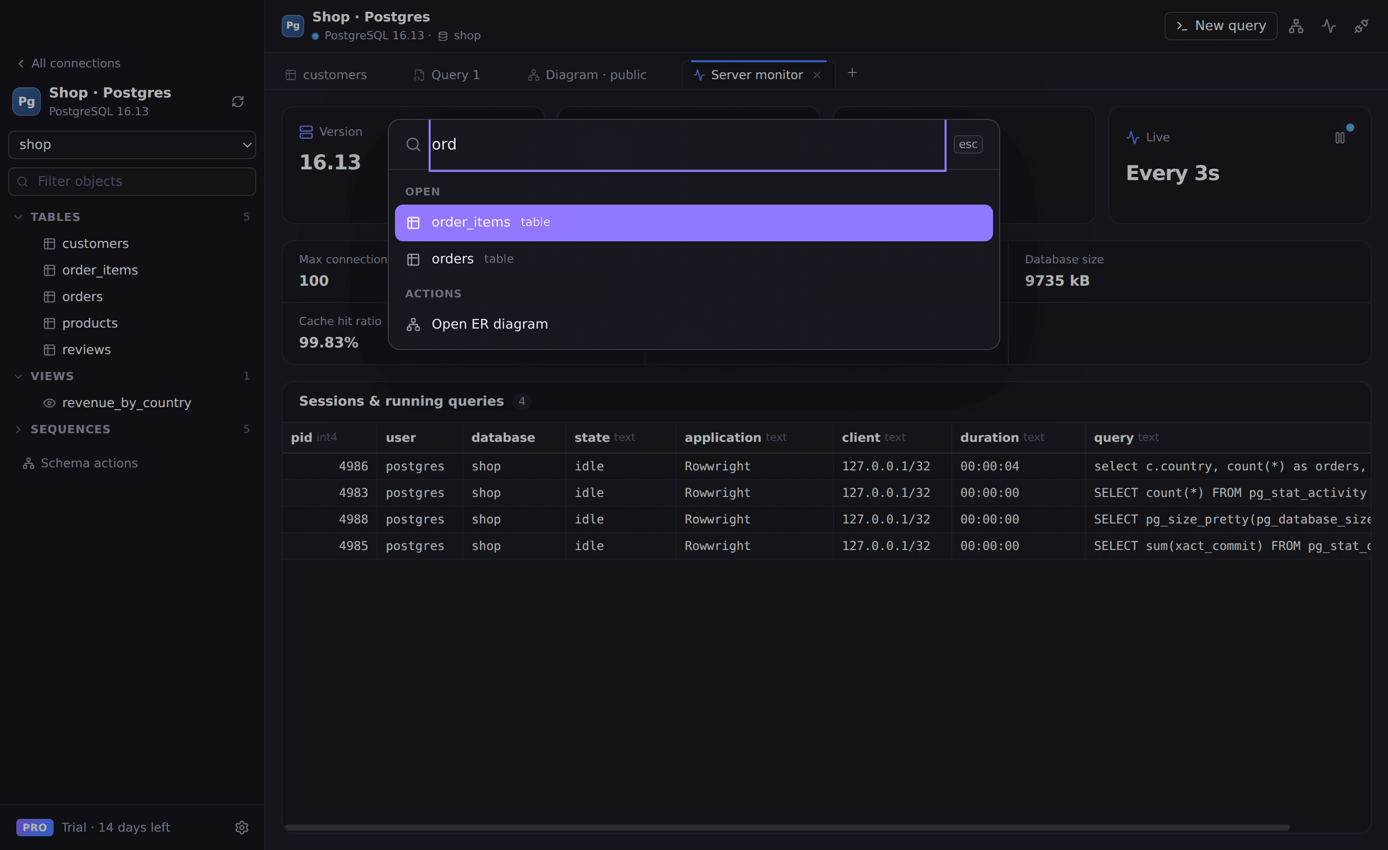This screenshot has height=850, width=1388.
Task: Click the Live pulse icon
Action: (x=1133, y=137)
